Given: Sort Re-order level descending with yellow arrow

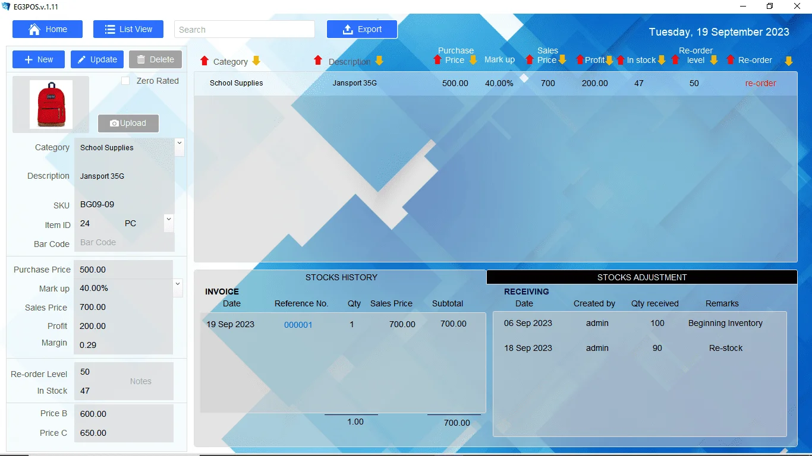Looking at the screenshot, I should coord(714,59).
